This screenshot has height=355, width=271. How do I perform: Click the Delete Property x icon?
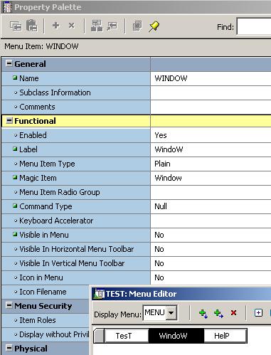(71, 25)
